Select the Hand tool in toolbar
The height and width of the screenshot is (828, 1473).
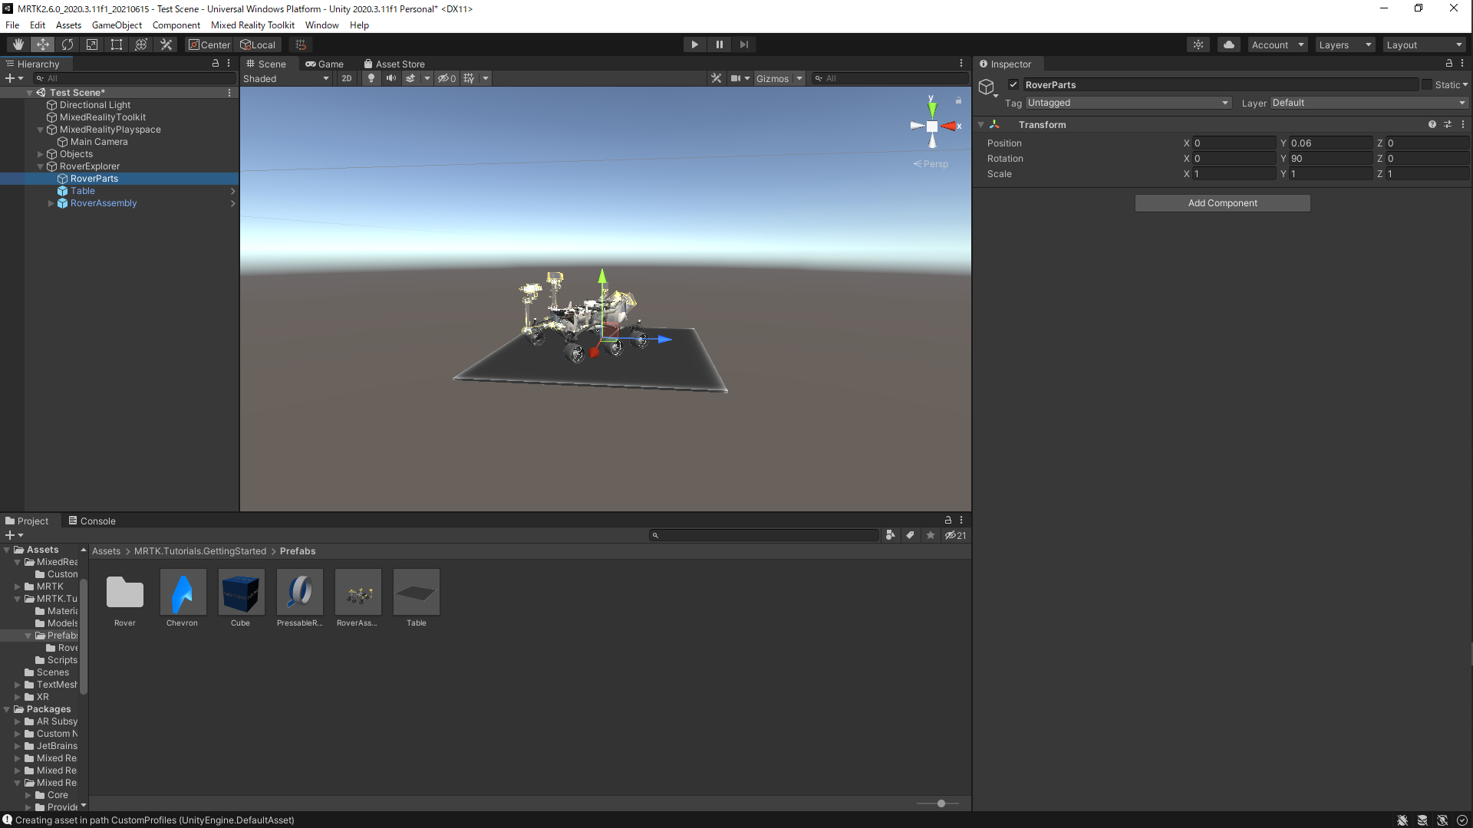(18, 44)
